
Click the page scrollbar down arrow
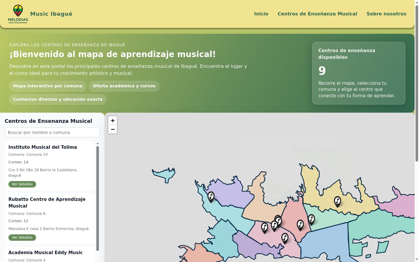point(417,259)
